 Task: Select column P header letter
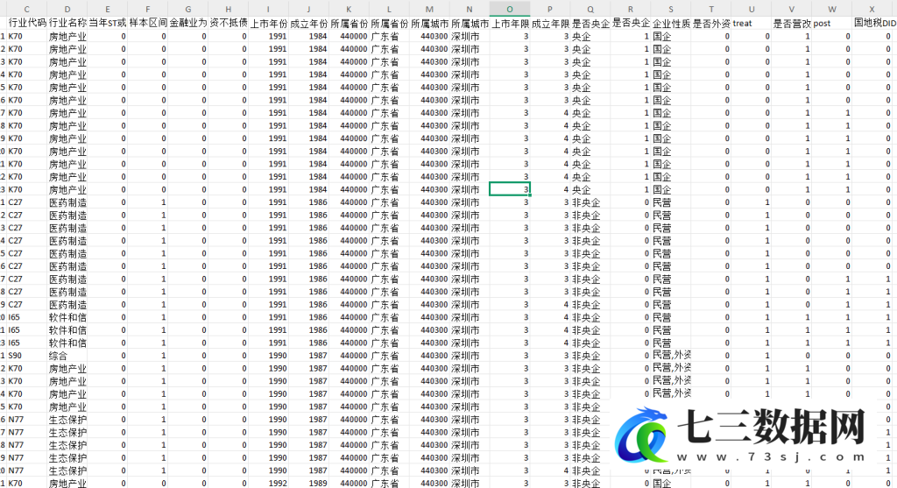(550, 9)
